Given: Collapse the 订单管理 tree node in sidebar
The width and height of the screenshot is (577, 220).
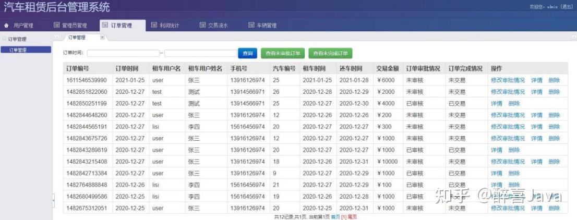Looking at the screenshot, I should point(4,39).
